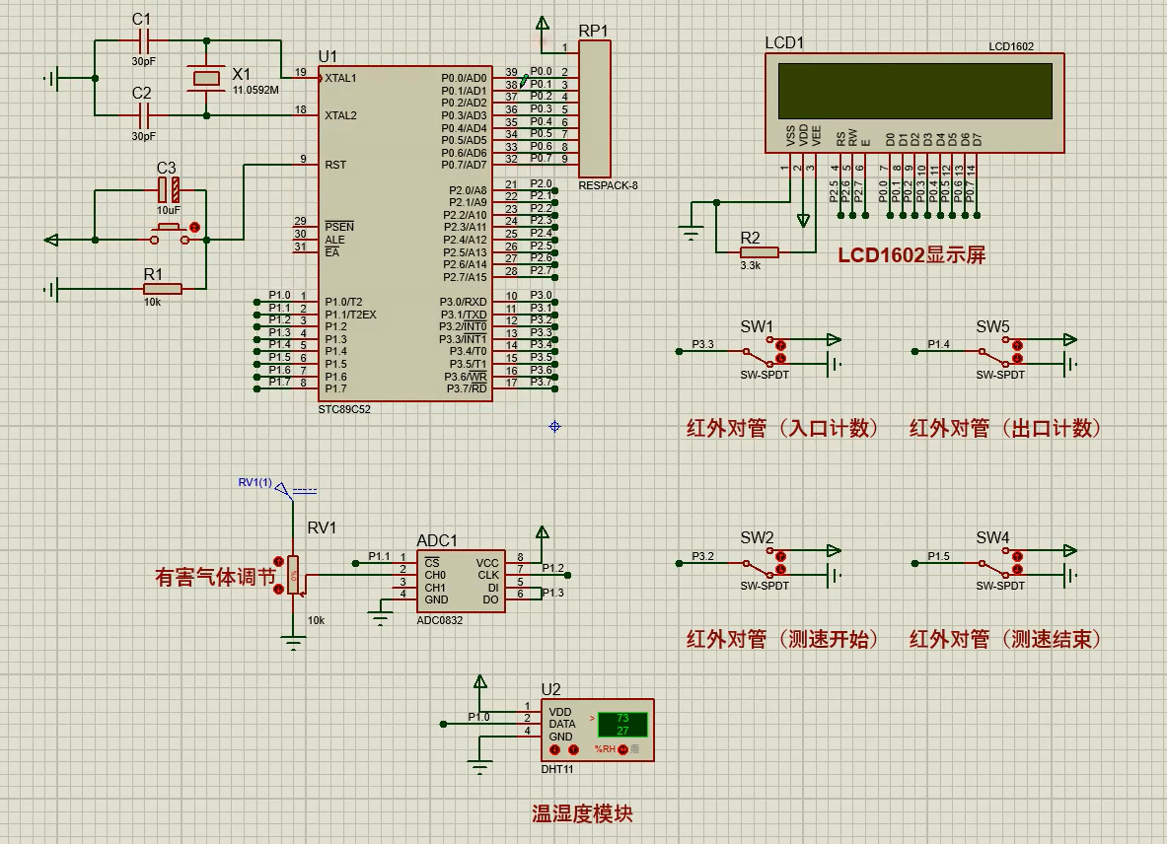Select the X1 crystal oscillator symbol
The width and height of the screenshot is (1167, 844).
[206, 78]
